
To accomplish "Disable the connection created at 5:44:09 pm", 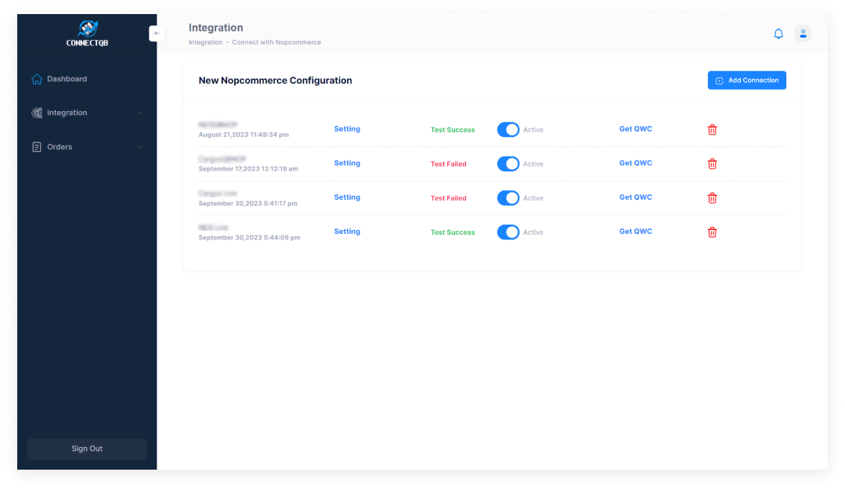I will (x=508, y=232).
